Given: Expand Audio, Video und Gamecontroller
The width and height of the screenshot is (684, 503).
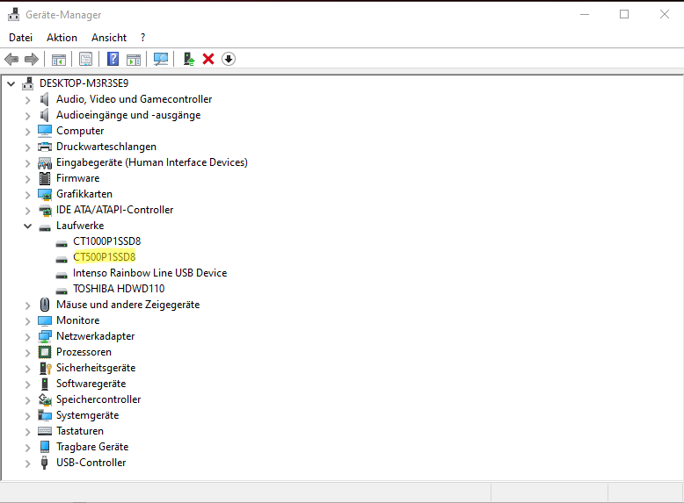Looking at the screenshot, I should pyautogui.click(x=27, y=100).
